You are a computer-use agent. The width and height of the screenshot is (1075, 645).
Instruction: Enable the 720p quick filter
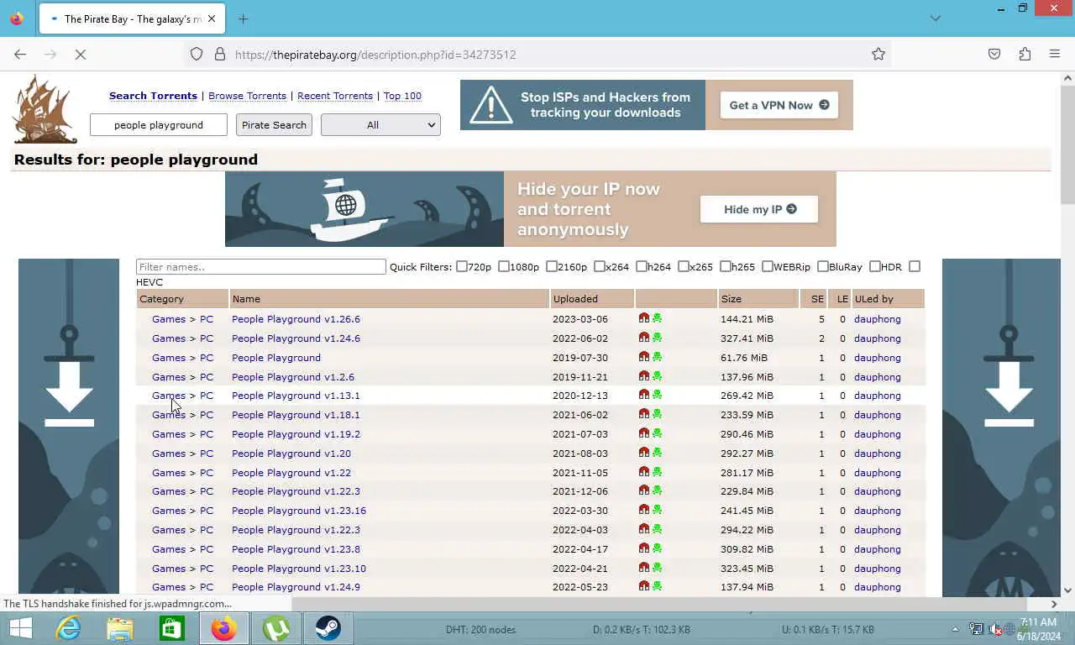[x=462, y=266]
